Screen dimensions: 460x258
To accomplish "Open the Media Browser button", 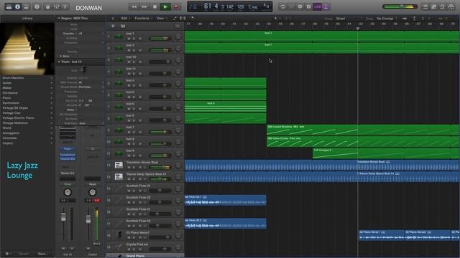I will click(451, 7).
